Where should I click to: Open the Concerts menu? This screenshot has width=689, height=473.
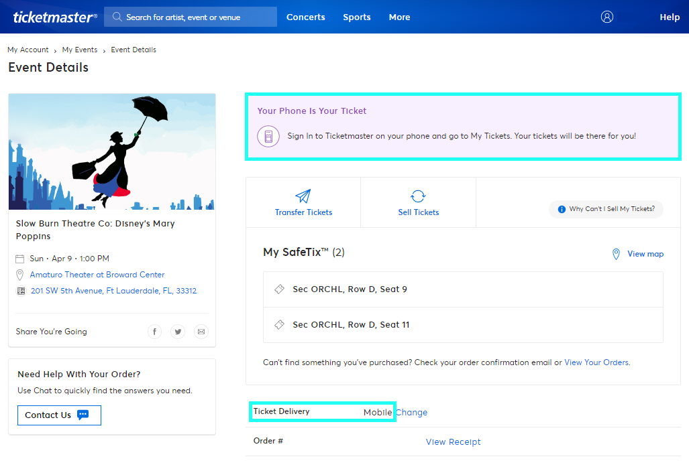click(306, 17)
